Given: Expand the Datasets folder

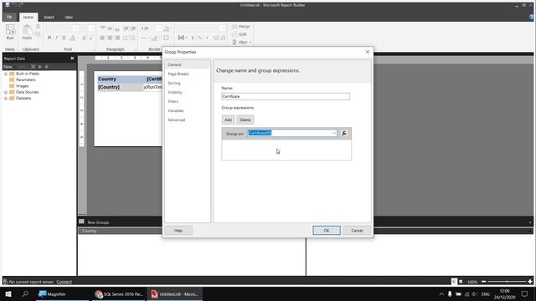Looking at the screenshot, I should click(6, 99).
